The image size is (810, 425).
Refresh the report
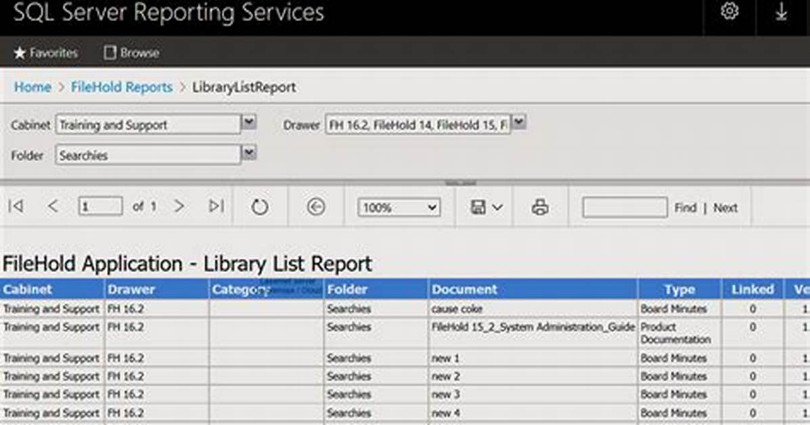(x=259, y=207)
